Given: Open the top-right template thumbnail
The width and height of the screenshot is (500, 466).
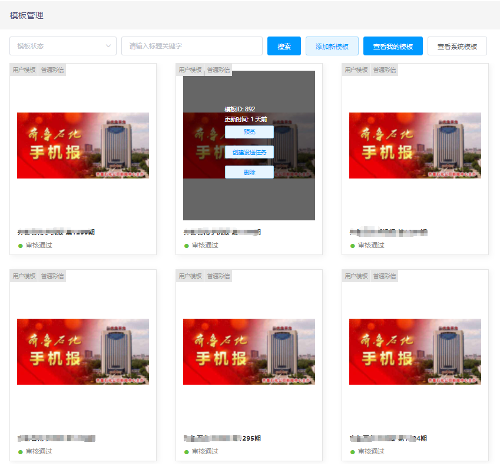Looking at the screenshot, I should point(415,146).
